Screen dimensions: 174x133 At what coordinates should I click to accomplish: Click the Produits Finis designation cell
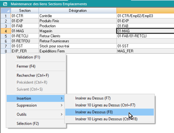pyautogui.click(x=78, y=21)
